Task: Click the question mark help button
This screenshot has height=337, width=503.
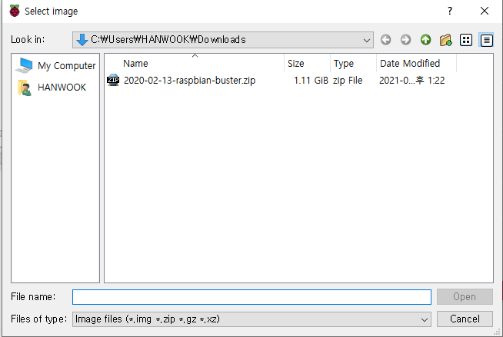Action: point(450,11)
